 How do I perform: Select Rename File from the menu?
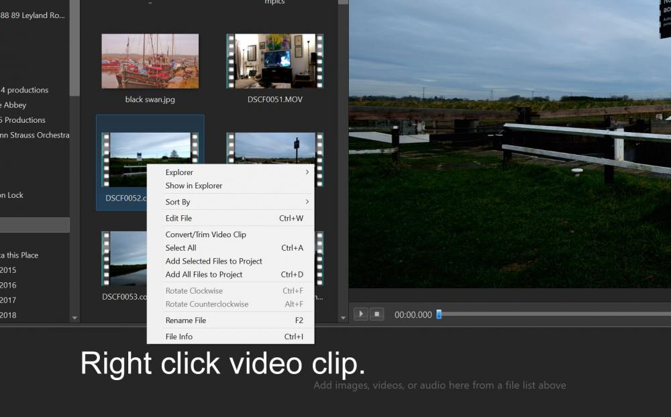click(186, 320)
